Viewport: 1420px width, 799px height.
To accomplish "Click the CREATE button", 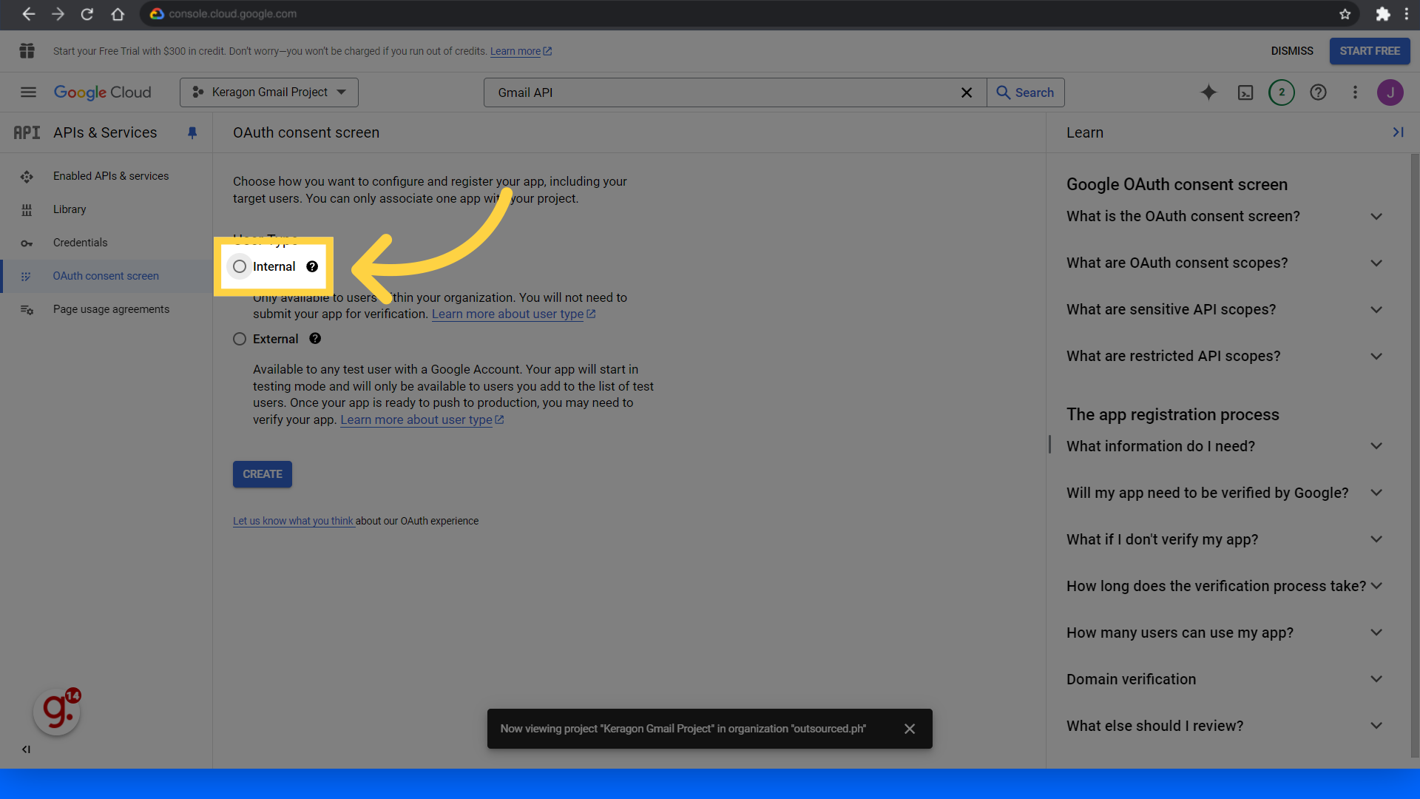I will (263, 474).
